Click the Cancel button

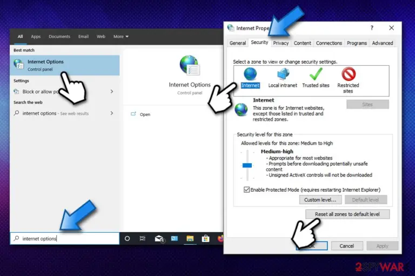(x=347, y=246)
